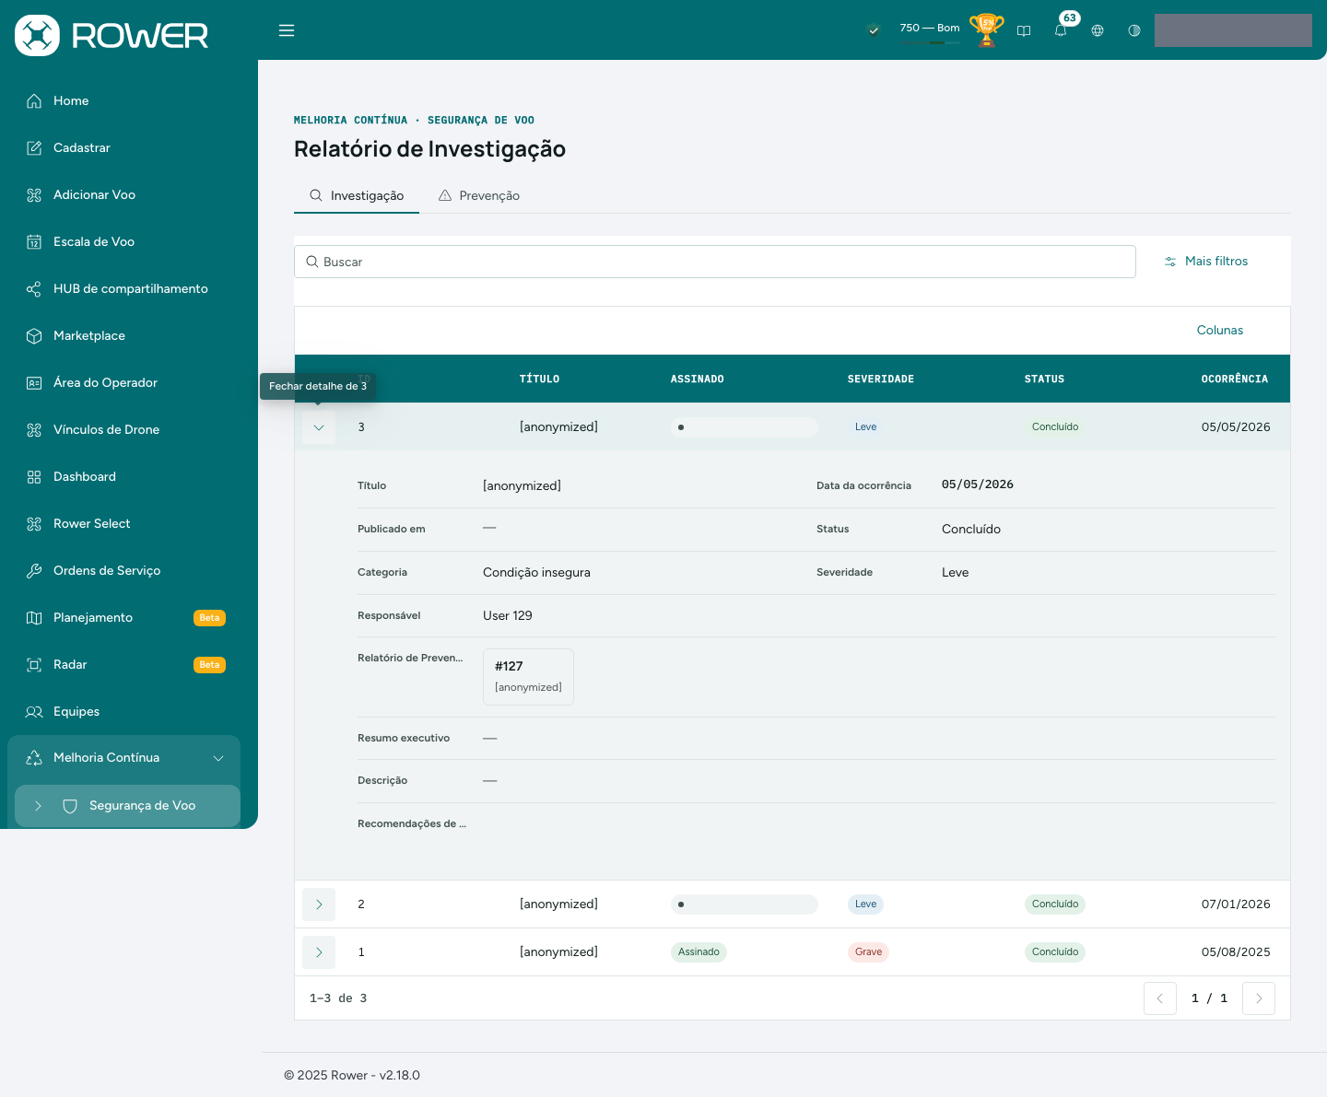Click the date 07/01/2026
The height and width of the screenshot is (1097, 1327).
coord(1236,904)
